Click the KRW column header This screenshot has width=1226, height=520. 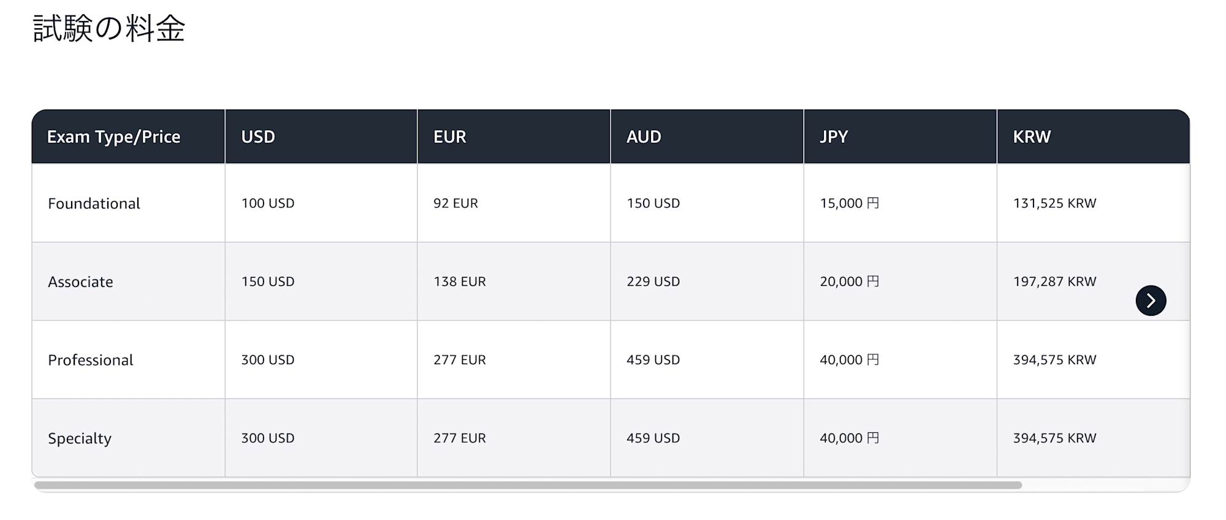(1031, 137)
